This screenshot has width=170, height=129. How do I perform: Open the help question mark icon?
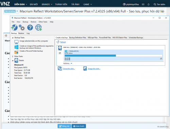pyautogui.click(x=30, y=27)
